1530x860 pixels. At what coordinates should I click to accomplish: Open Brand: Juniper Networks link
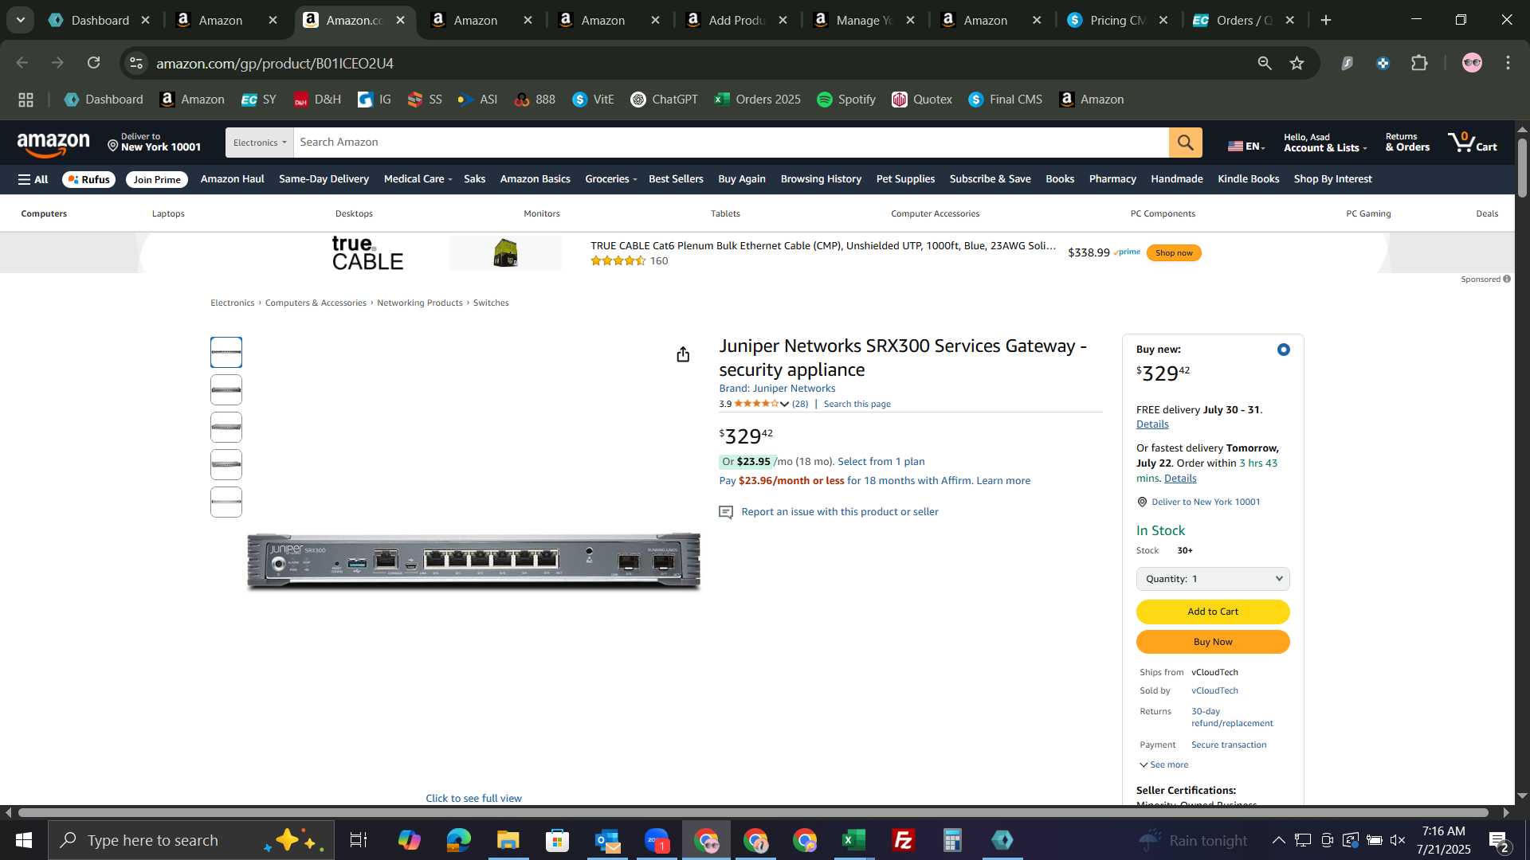tap(777, 389)
